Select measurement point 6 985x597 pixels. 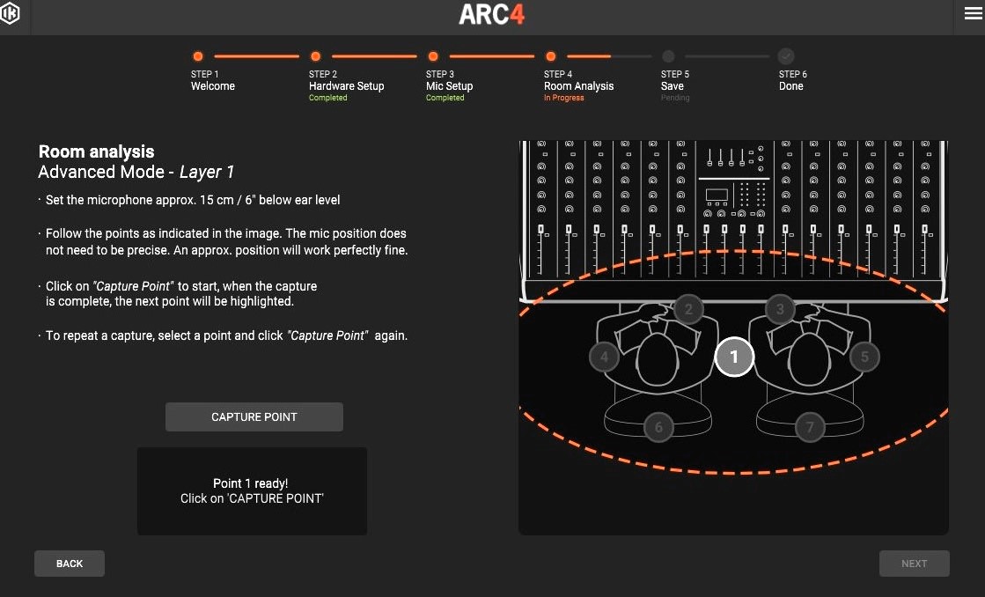658,427
